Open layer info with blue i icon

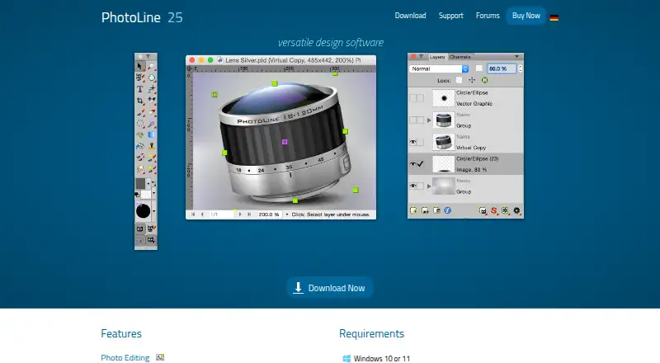447,210
